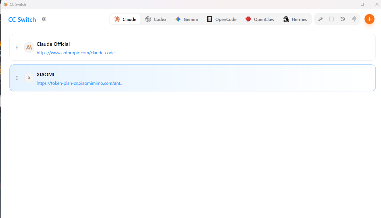This screenshot has width=381, height=218.
Task: Click the Anthropic logo on Claude Official
Action: tap(29, 47)
